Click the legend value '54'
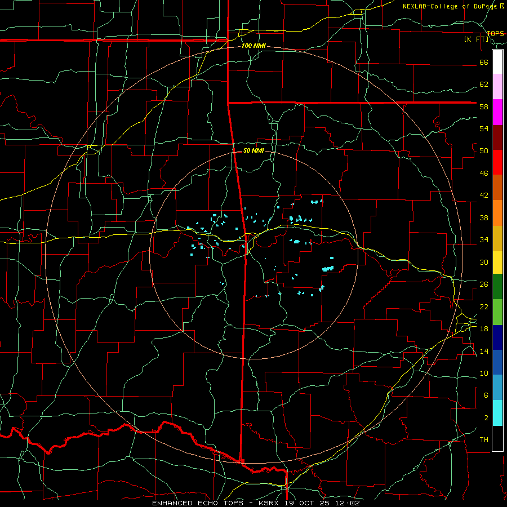This screenshot has height=507, width=507. pyautogui.click(x=484, y=128)
